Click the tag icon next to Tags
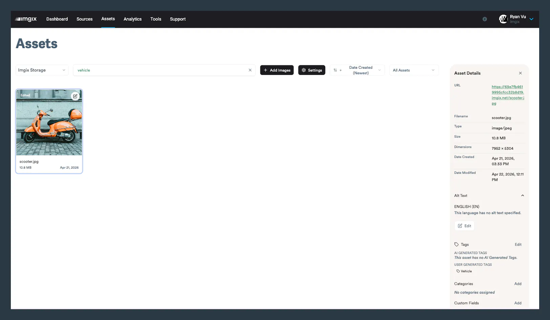 tap(456, 244)
